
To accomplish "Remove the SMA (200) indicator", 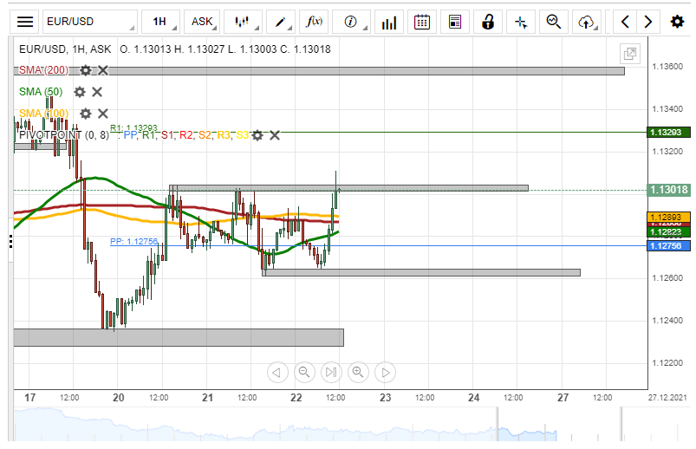I will (x=103, y=70).
